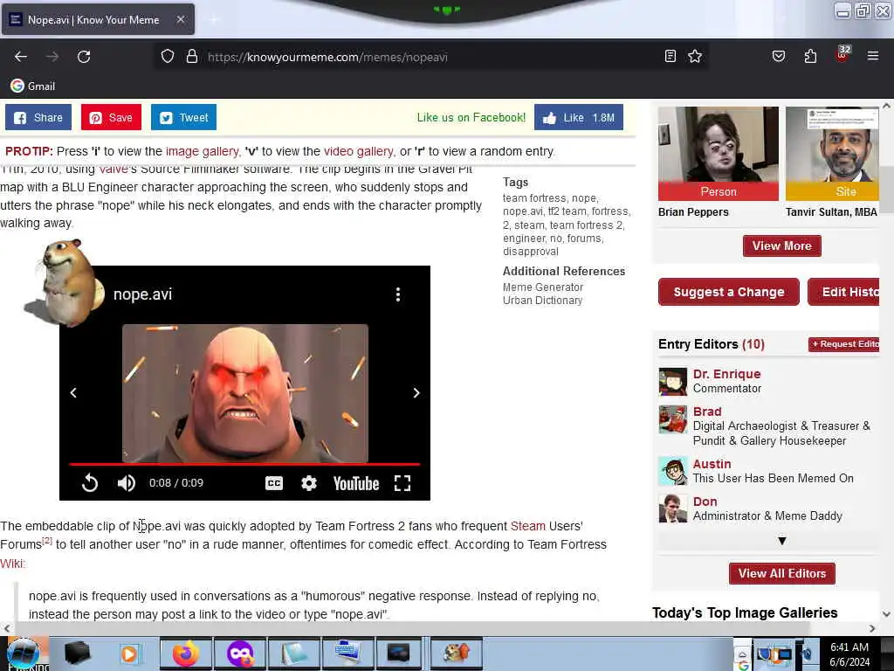
Task: Expand the editors list down arrow
Action: (x=781, y=540)
